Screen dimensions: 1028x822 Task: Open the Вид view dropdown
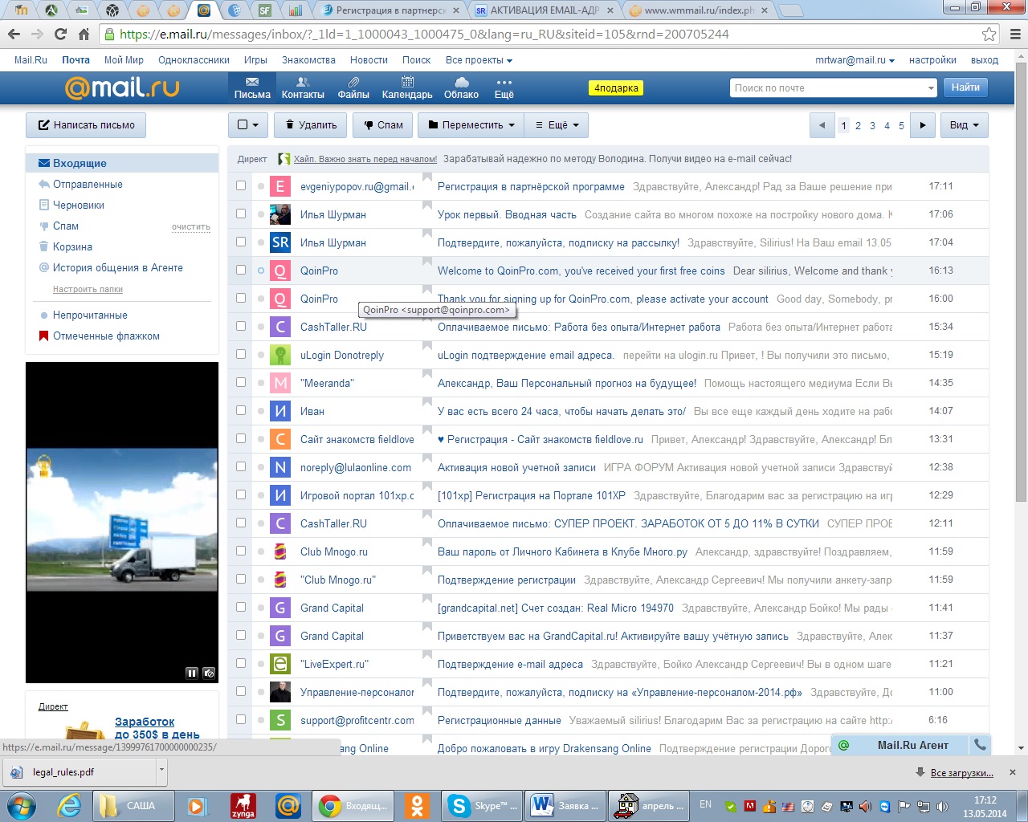click(964, 125)
